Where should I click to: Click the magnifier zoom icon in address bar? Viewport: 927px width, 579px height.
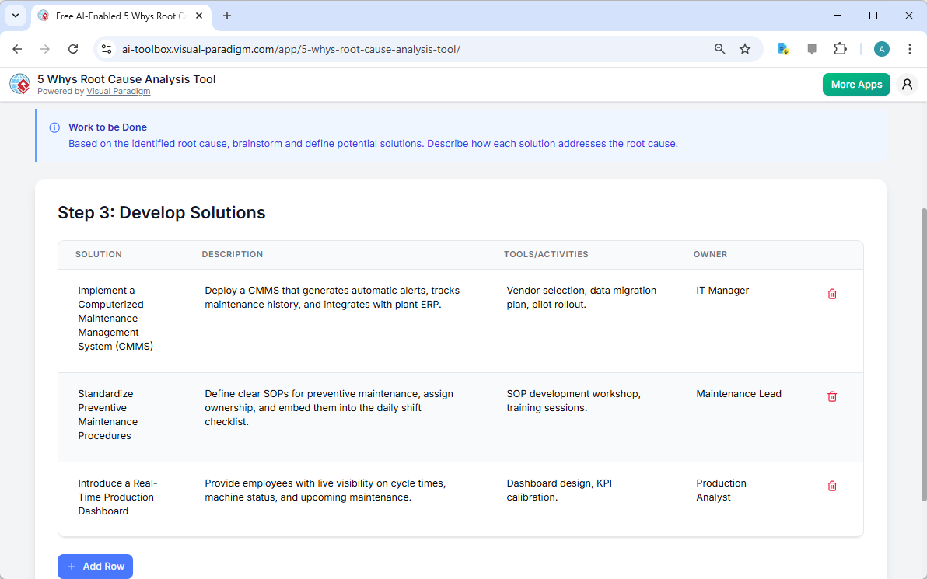719,48
